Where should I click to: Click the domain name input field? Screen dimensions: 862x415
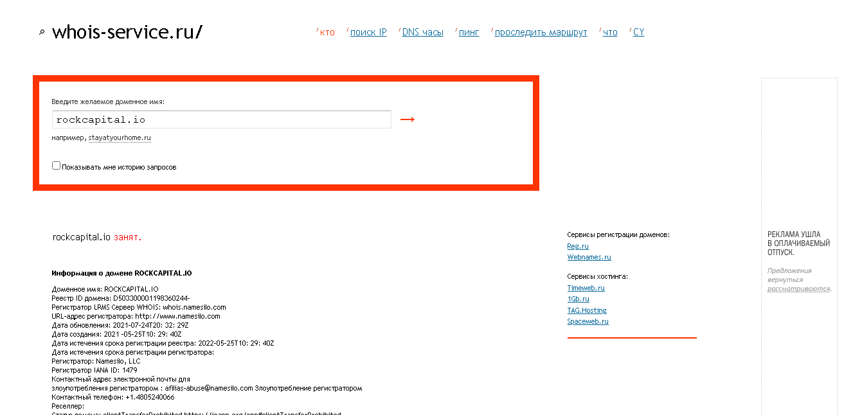[x=221, y=119]
